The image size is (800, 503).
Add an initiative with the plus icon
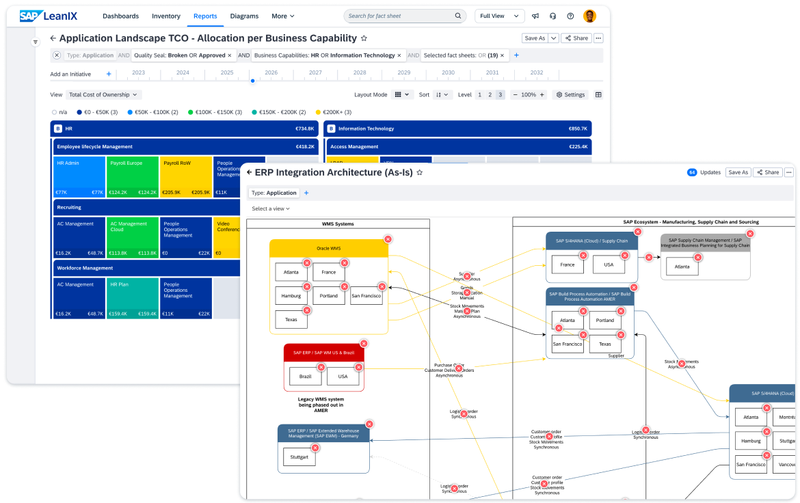tap(109, 74)
